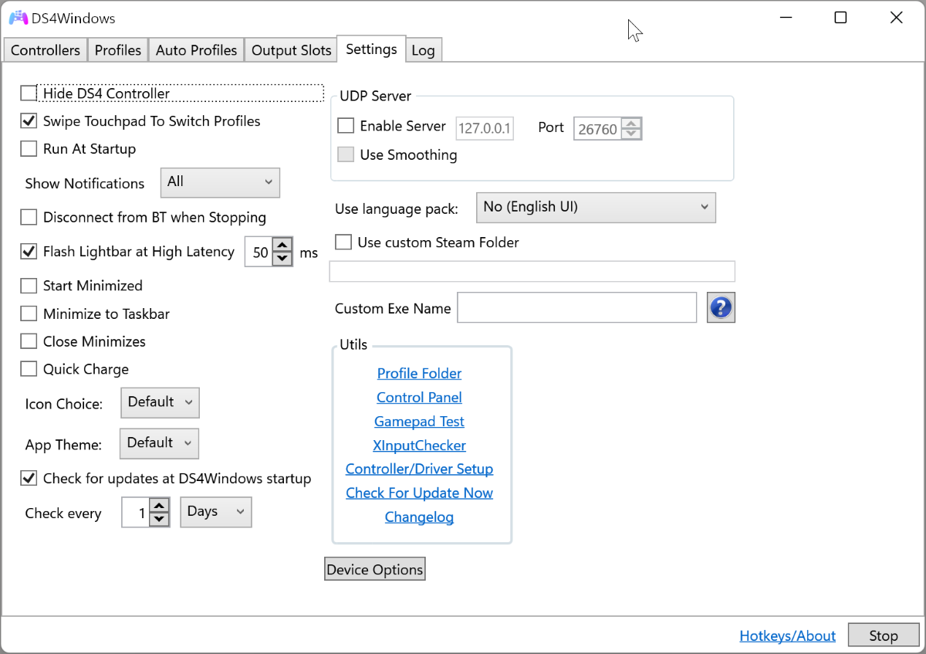This screenshot has width=926, height=654.
Task: Open the Profile Folder link
Action: coord(419,374)
